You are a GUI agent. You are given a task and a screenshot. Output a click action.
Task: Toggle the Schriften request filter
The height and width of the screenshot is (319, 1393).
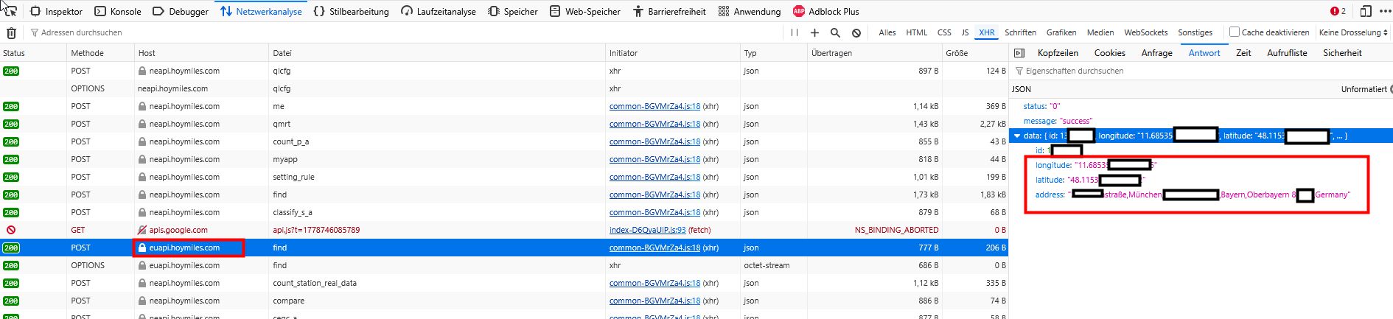pos(1020,32)
